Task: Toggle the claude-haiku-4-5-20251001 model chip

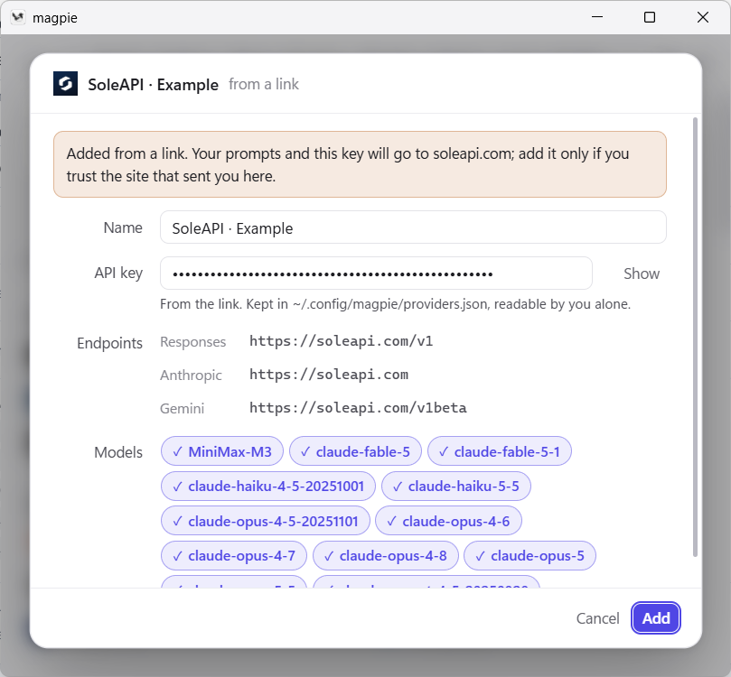Action: 268,487
